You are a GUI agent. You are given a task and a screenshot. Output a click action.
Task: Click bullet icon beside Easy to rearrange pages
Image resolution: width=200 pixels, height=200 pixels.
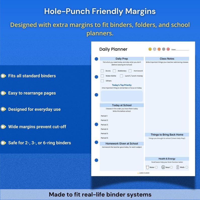coord(3,93)
